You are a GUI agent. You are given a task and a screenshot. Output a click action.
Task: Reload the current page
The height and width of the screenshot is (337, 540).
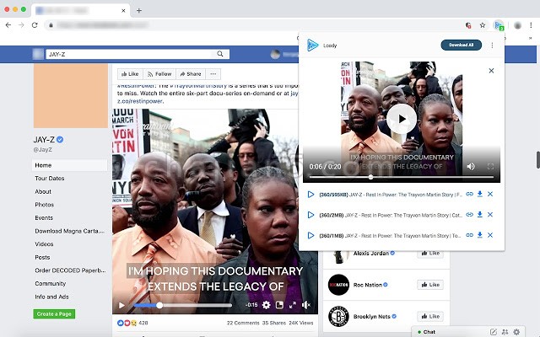[35, 25]
